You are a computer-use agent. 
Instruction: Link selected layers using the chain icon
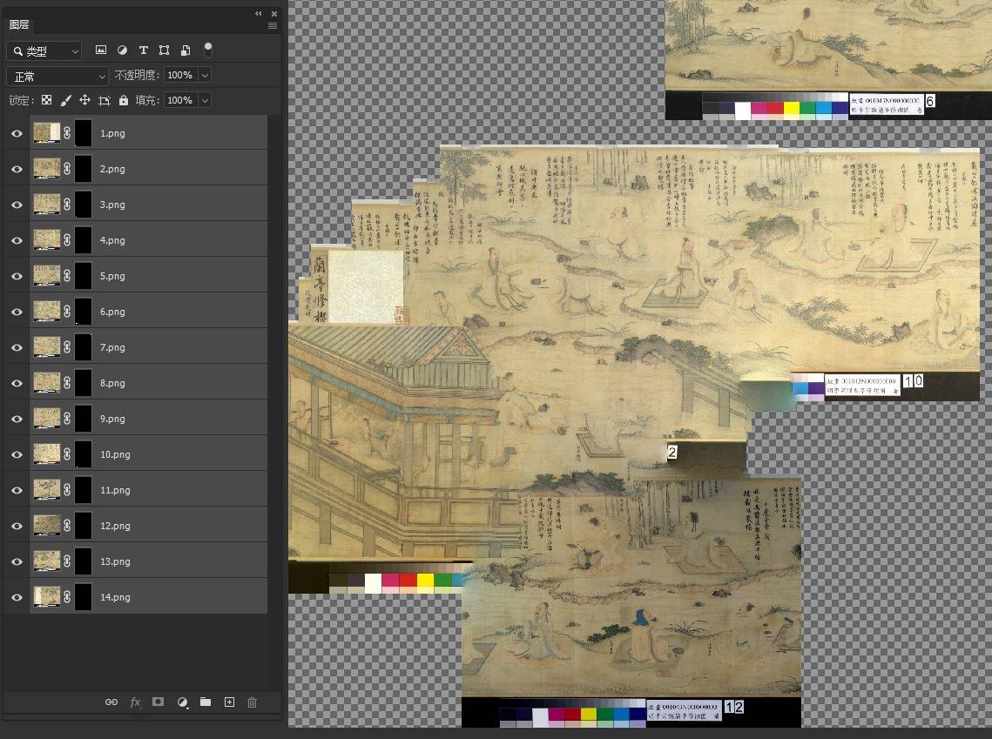(x=111, y=702)
